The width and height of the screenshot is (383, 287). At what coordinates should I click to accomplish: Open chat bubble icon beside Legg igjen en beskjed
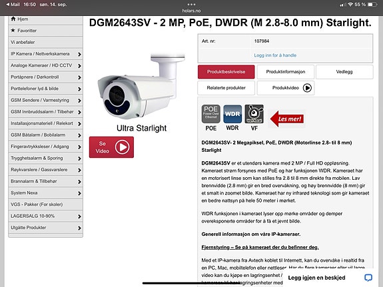tap(368, 278)
